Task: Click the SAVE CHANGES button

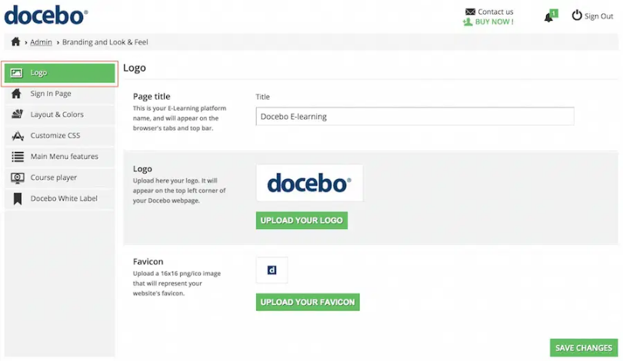Action: (x=584, y=348)
